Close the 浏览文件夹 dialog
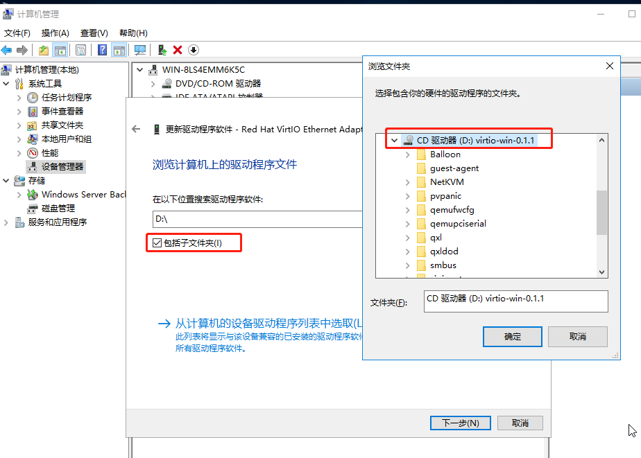 (x=610, y=66)
